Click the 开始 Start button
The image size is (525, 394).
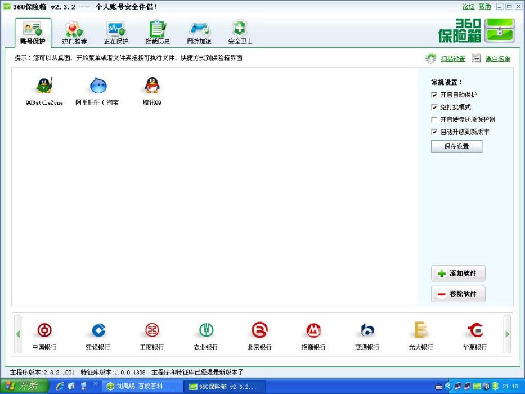[24, 386]
